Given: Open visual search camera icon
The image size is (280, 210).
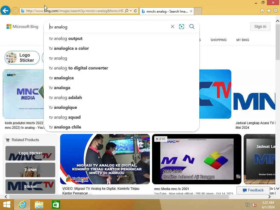Looking at the screenshot, I should pyautogui.click(x=182, y=27).
